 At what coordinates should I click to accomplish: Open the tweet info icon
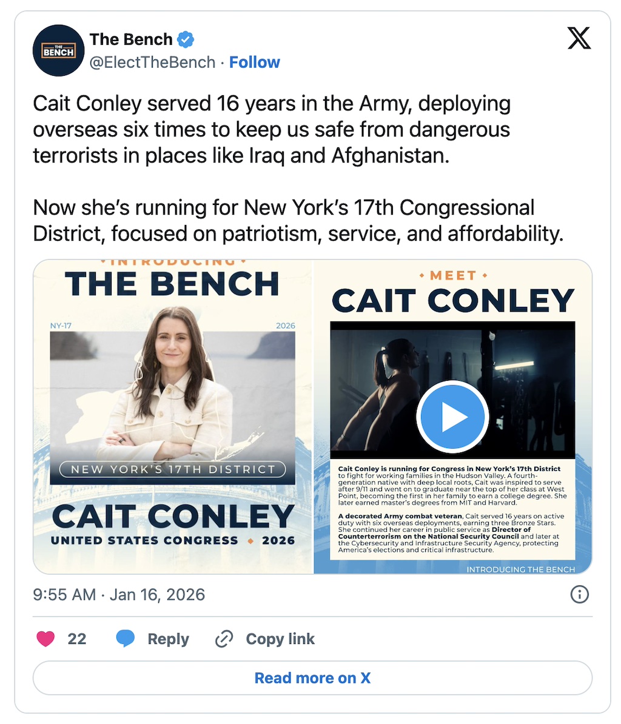[580, 594]
